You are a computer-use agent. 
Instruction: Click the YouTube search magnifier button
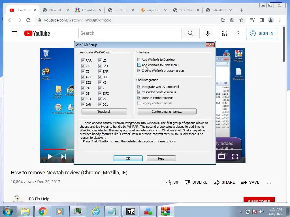coord(191,33)
